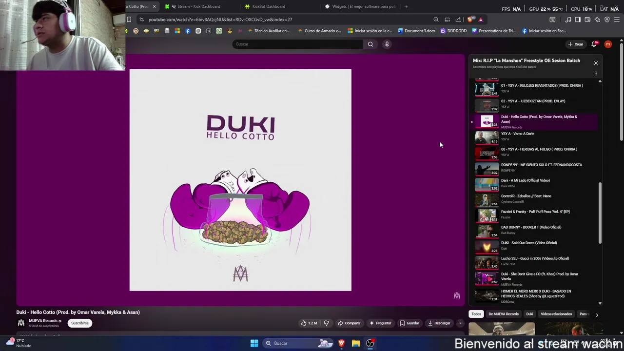
Task: Click the zoom magnifier in address bar
Action: click(436, 19)
